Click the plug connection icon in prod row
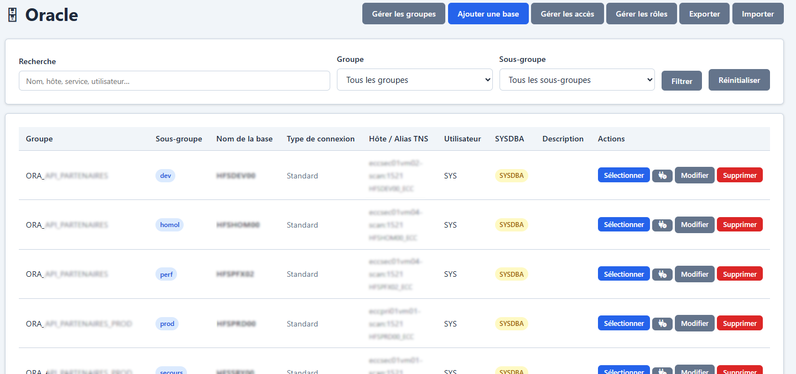 (662, 323)
